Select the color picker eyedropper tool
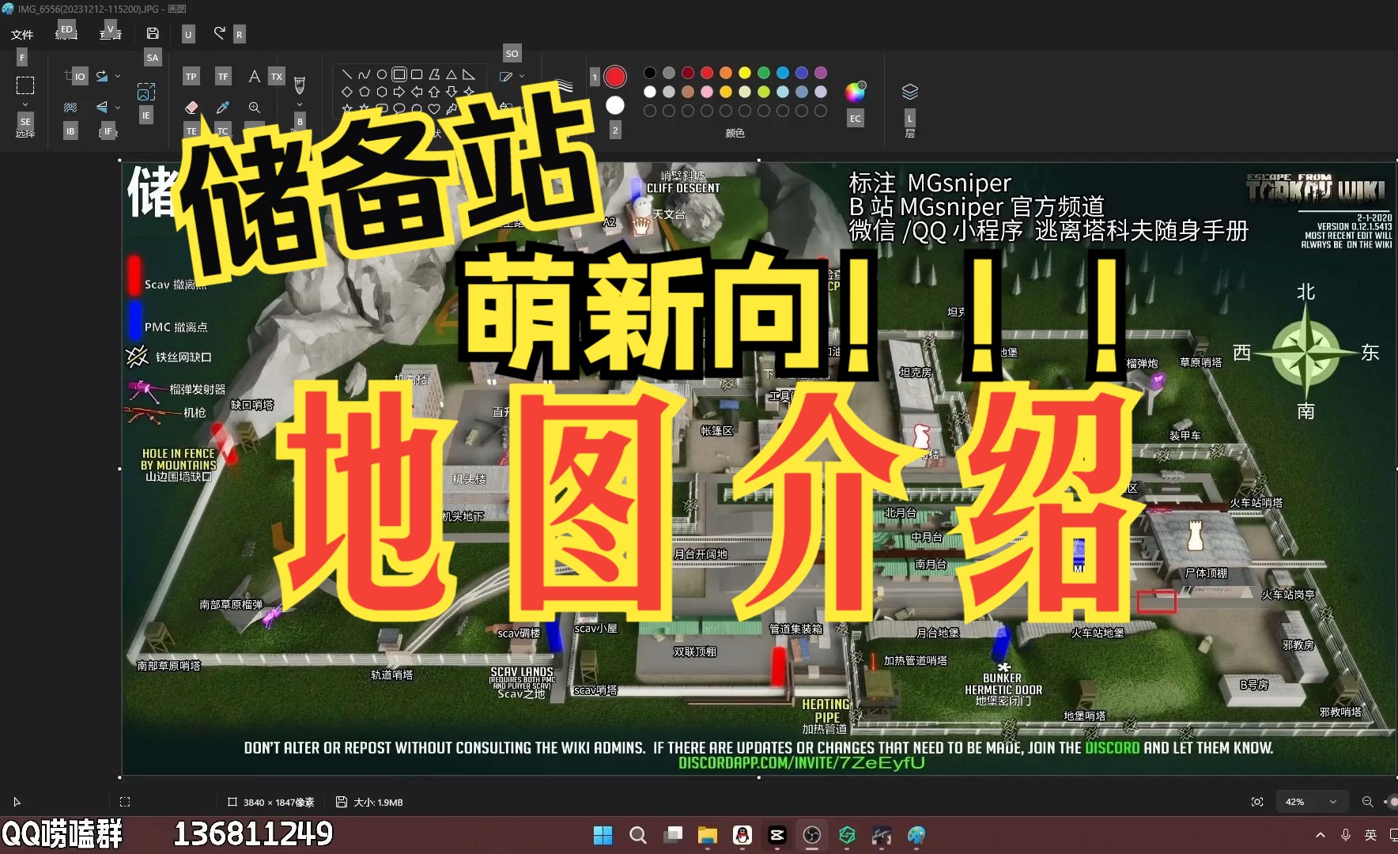This screenshot has width=1398, height=854. click(x=223, y=108)
